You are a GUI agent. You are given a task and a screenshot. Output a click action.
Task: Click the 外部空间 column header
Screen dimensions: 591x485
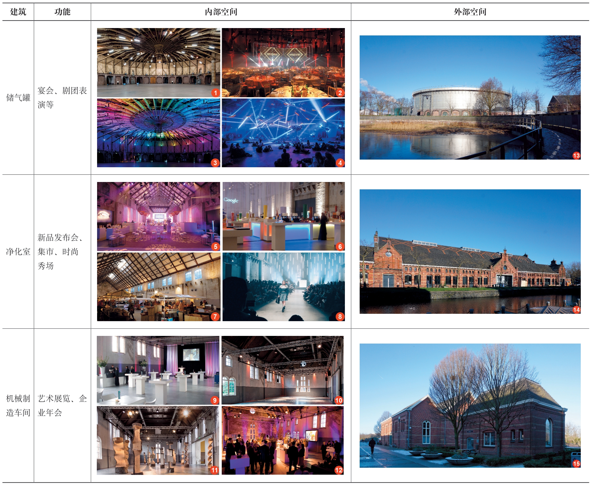tap(470, 12)
